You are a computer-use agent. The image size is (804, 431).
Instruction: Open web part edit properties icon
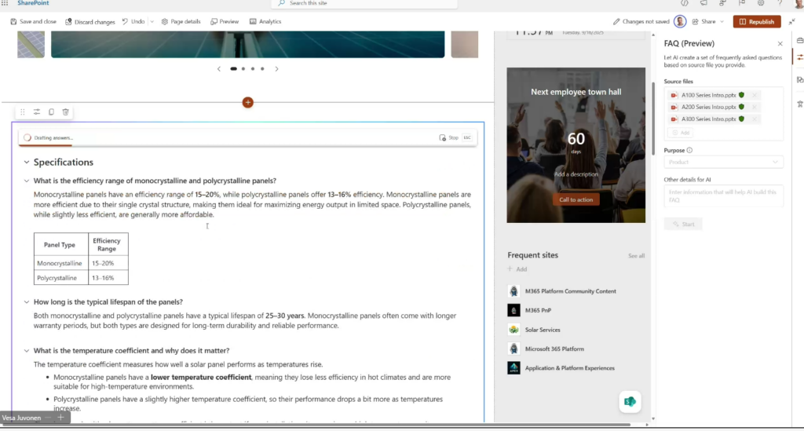[37, 111]
